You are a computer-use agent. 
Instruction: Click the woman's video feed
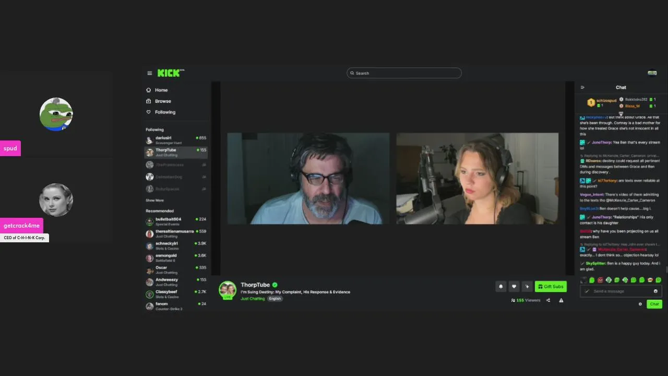(x=477, y=179)
